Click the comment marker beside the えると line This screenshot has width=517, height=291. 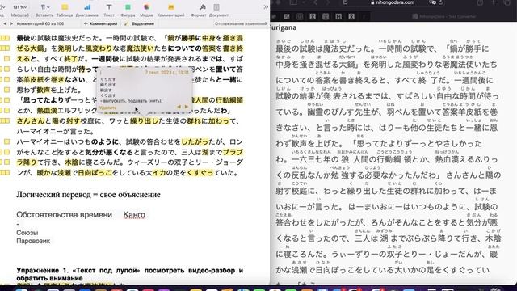[6, 59]
